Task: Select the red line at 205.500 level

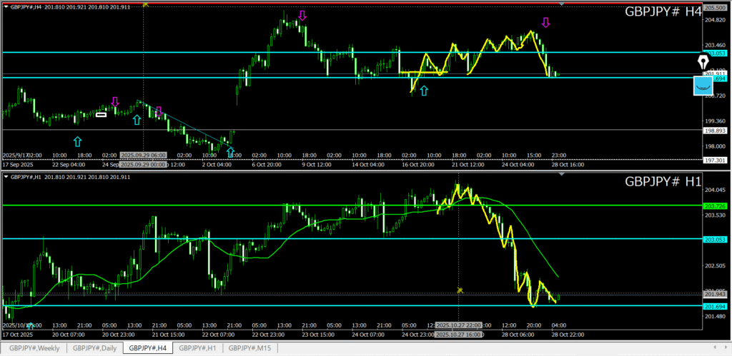Action: coord(357,4)
